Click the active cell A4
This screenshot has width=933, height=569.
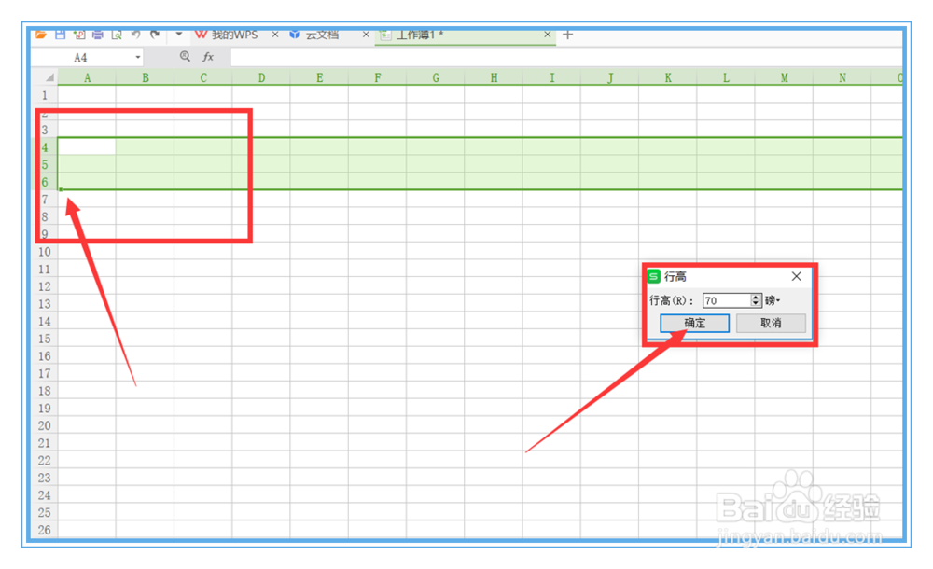pyautogui.click(x=87, y=147)
